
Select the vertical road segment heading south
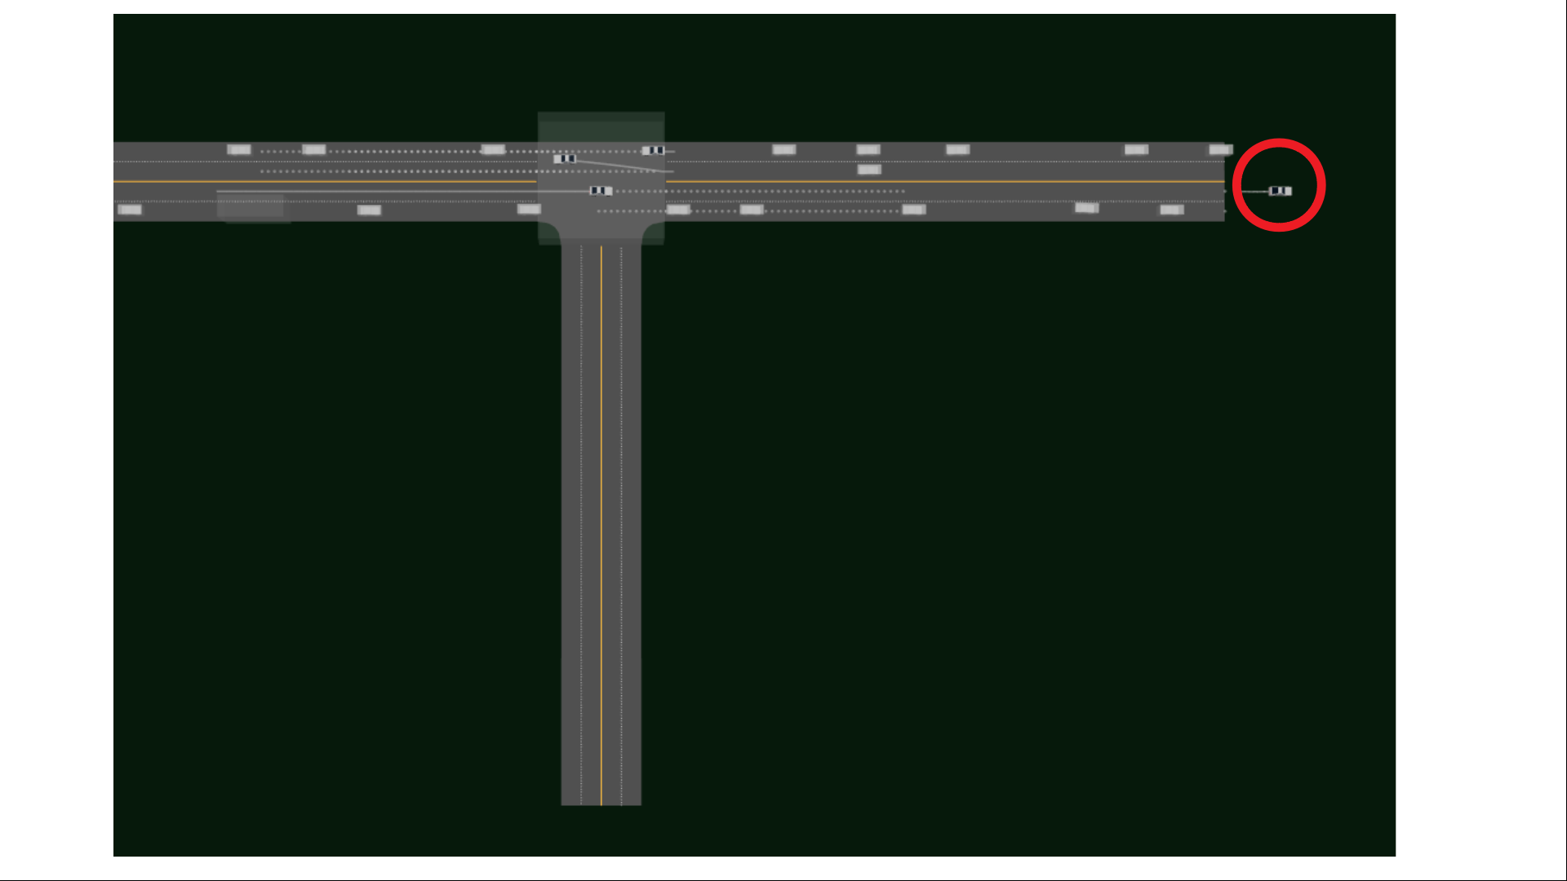601,522
